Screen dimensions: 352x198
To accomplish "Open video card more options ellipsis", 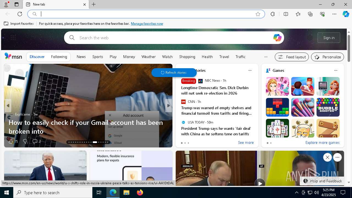I will [337, 157].
